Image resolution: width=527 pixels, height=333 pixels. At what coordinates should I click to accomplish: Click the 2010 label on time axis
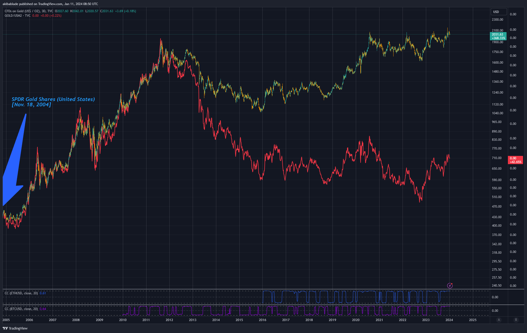click(x=123, y=320)
